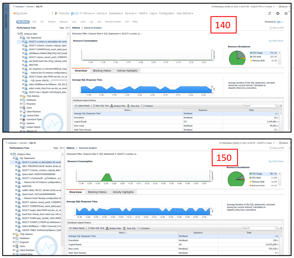Open the Memory menu in the top menu bar

[x=88, y=13]
